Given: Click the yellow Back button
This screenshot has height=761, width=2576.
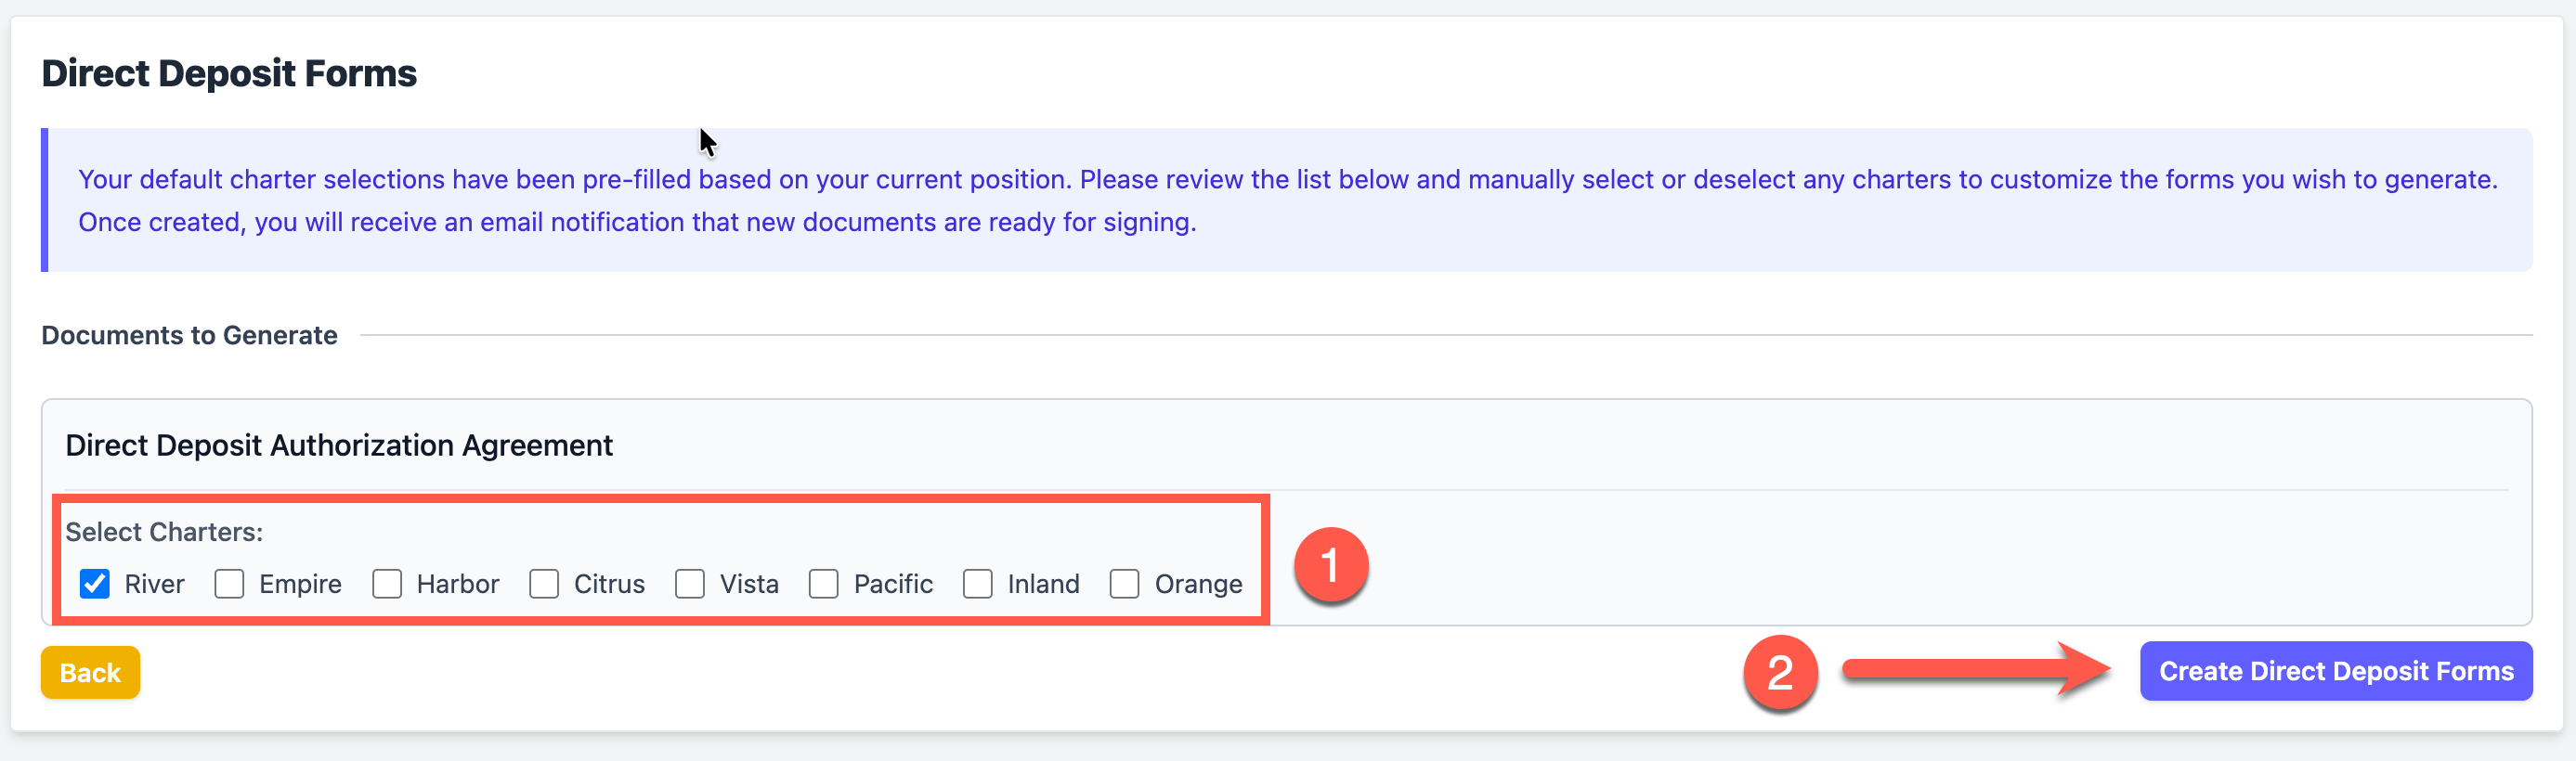Looking at the screenshot, I should [90, 672].
